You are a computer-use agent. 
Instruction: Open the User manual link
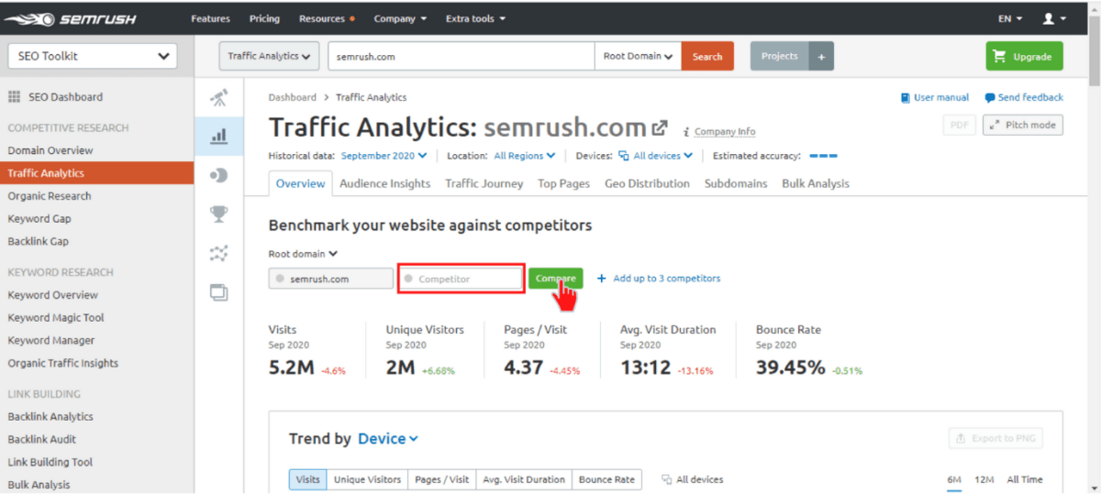pyautogui.click(x=935, y=97)
